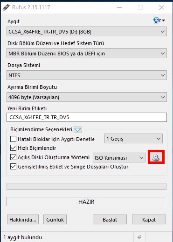Open the Aygıt device dropdown
This screenshot has height=242, width=173.
(x=87, y=32)
